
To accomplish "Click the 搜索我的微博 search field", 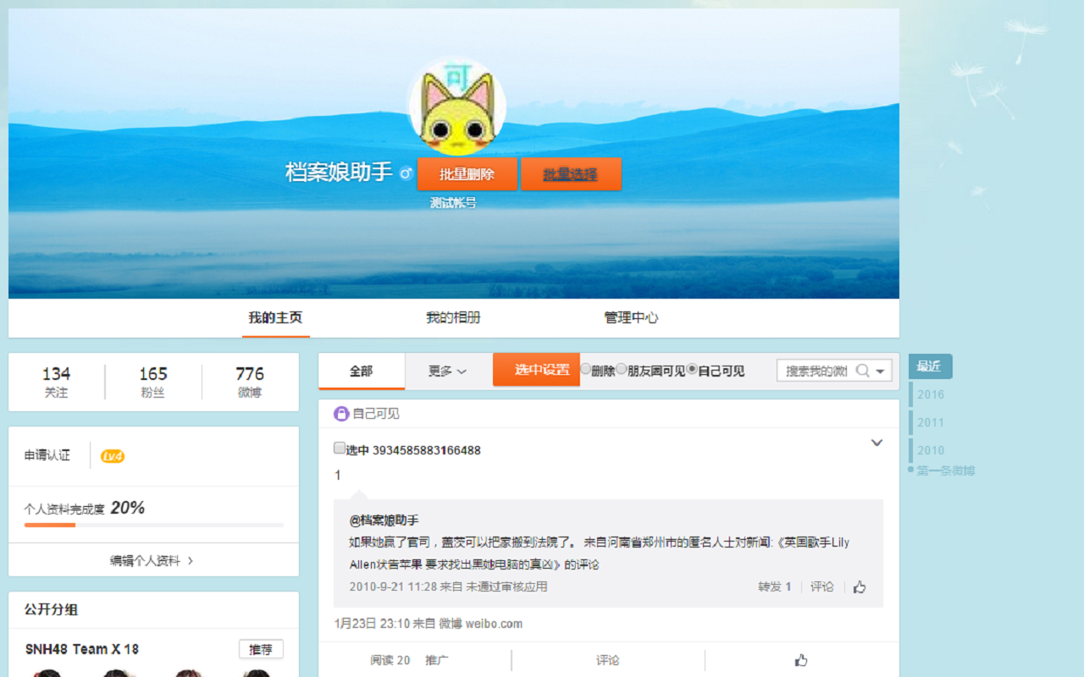I will 816,371.
